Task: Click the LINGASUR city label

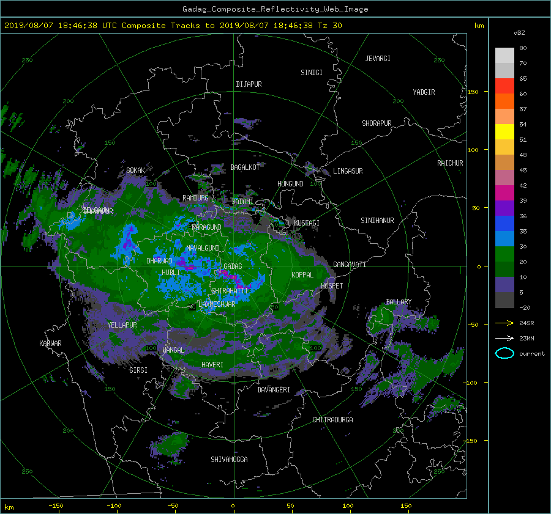Action: [x=348, y=171]
